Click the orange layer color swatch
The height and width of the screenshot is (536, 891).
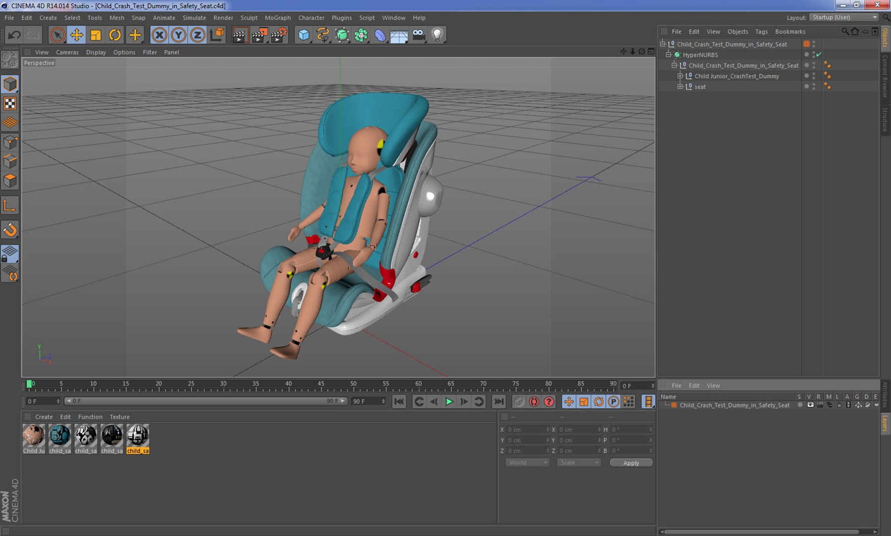[674, 405]
